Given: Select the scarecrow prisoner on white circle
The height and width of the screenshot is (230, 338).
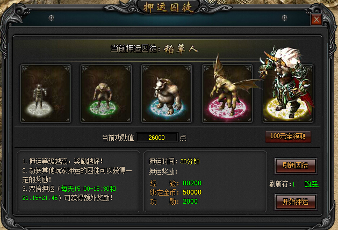Looking at the screenshot, I should [46, 94].
